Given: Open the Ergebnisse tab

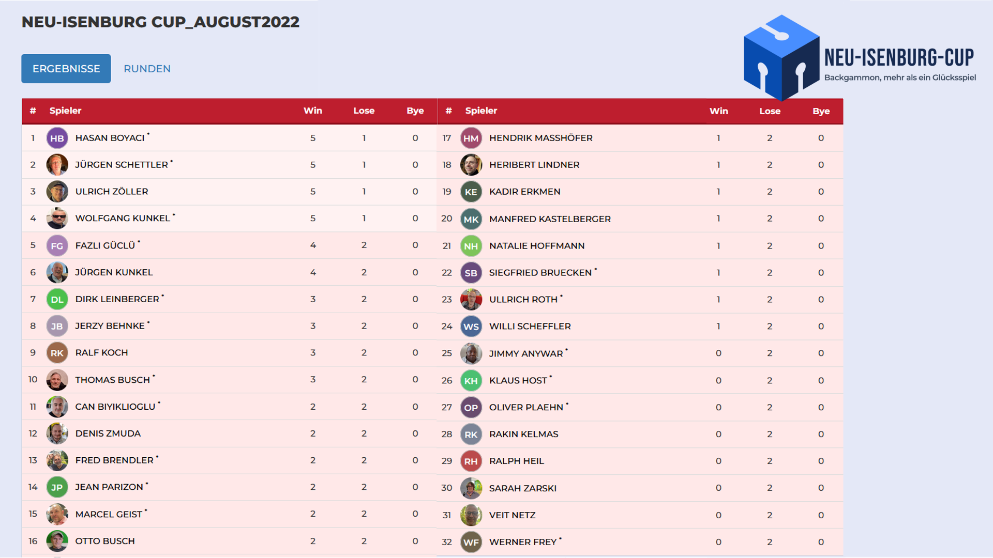Looking at the screenshot, I should (66, 69).
